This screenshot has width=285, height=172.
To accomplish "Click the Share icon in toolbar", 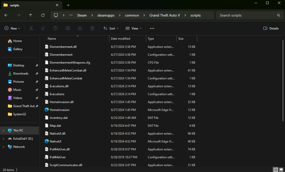I will [80, 28].
